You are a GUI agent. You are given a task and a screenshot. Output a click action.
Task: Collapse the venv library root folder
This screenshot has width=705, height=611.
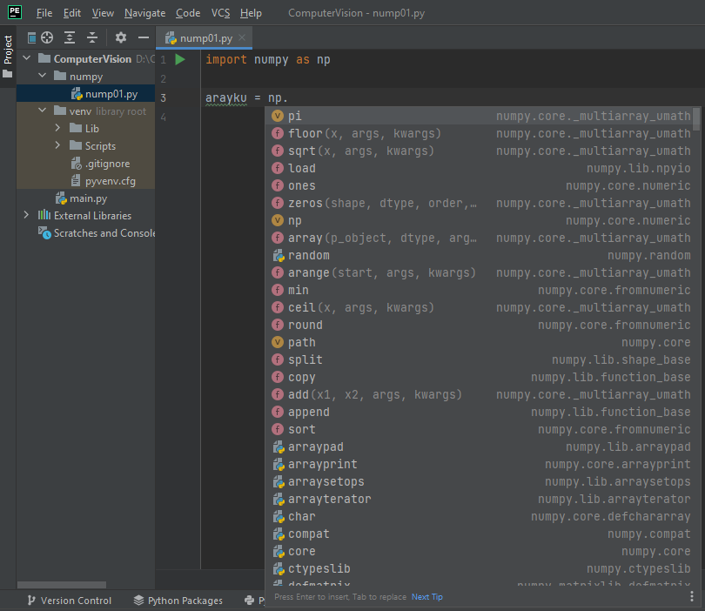click(43, 111)
